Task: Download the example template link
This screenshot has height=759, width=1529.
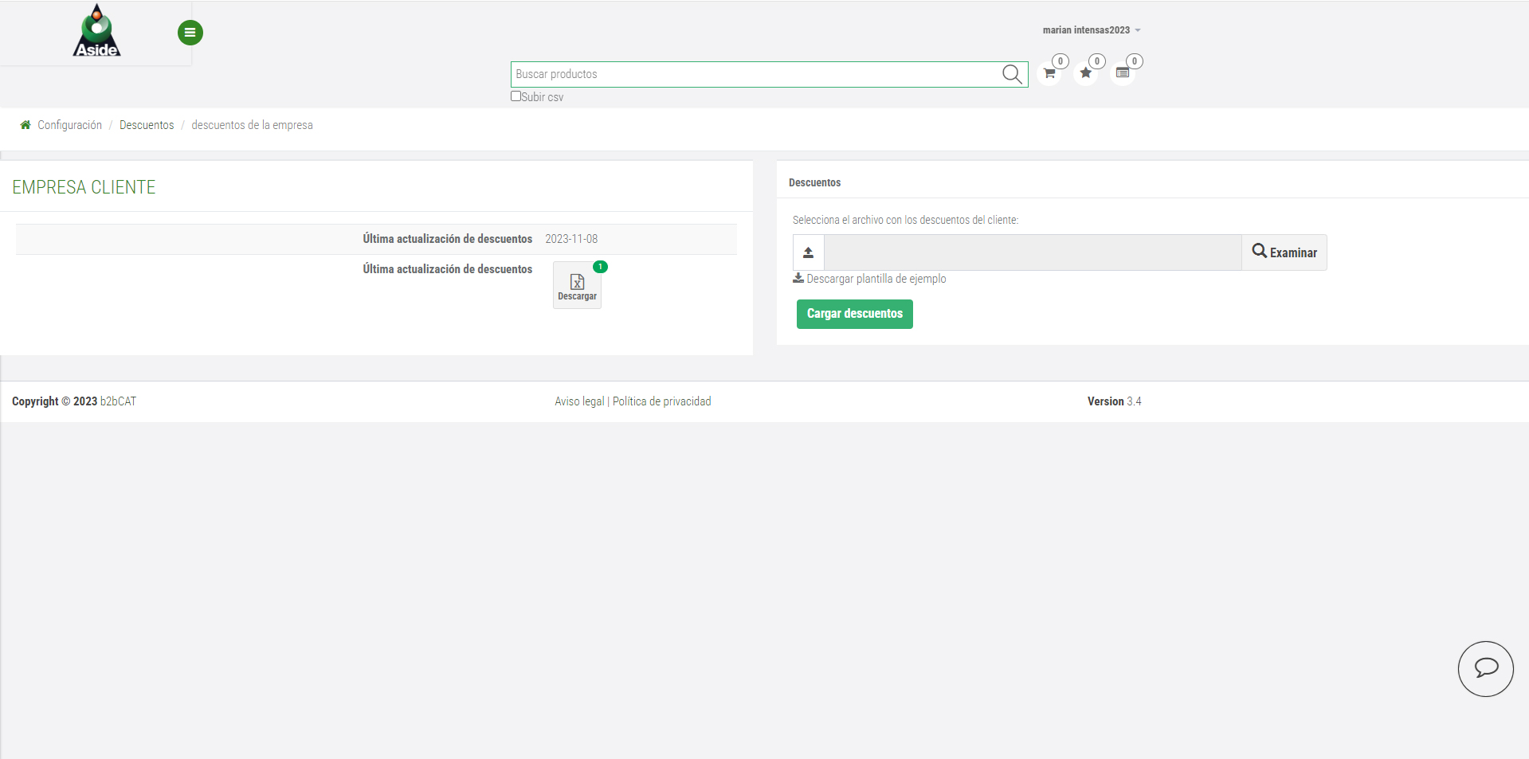Action: pyautogui.click(x=875, y=279)
